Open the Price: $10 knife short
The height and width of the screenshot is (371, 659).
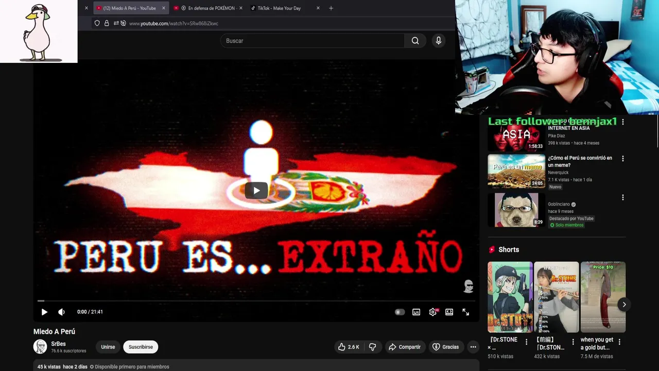coord(603,297)
